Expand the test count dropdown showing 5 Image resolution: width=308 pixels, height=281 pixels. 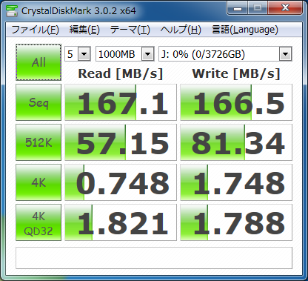(x=84, y=54)
